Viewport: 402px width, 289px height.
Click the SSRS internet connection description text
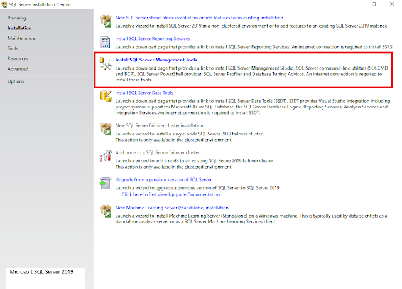click(x=254, y=47)
